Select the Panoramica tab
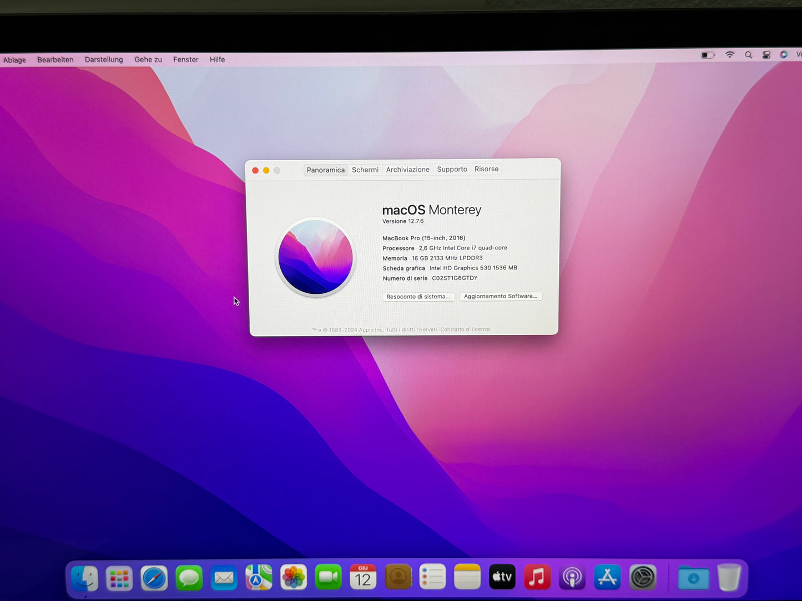This screenshot has height=601, width=802. click(x=326, y=170)
